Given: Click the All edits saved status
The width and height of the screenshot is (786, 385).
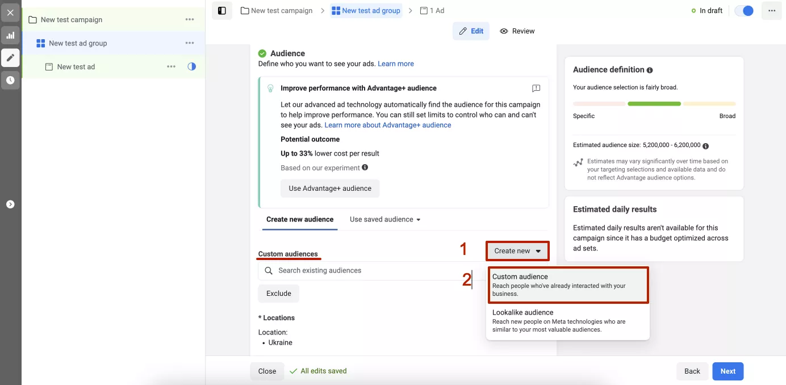Looking at the screenshot, I should [x=318, y=371].
